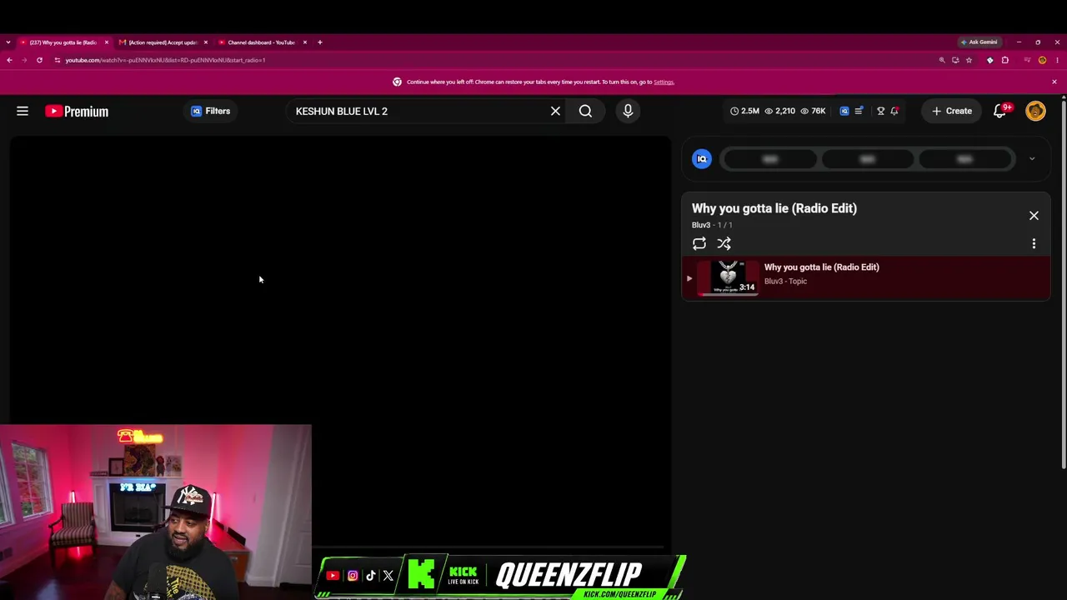The image size is (1067, 600).
Task: Click Bluv3 - Topic channel name
Action: coord(785,282)
